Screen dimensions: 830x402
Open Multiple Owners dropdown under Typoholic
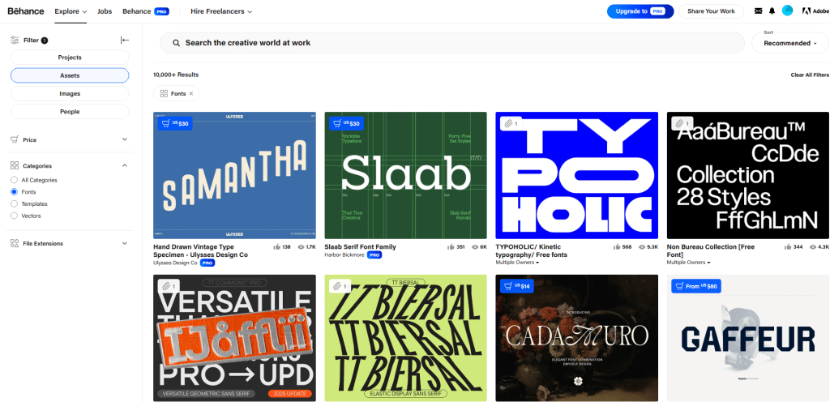point(517,263)
